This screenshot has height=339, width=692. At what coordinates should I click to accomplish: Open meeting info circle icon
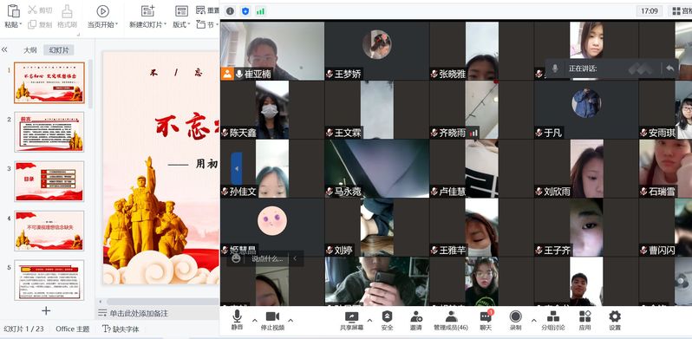(230, 11)
